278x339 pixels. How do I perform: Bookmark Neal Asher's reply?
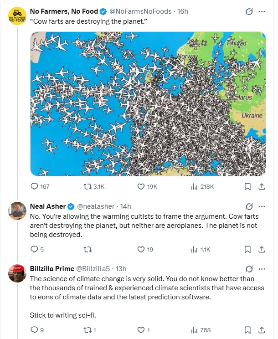coord(247,249)
